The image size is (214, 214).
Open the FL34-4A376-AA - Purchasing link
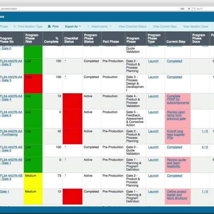click(x=11, y=133)
